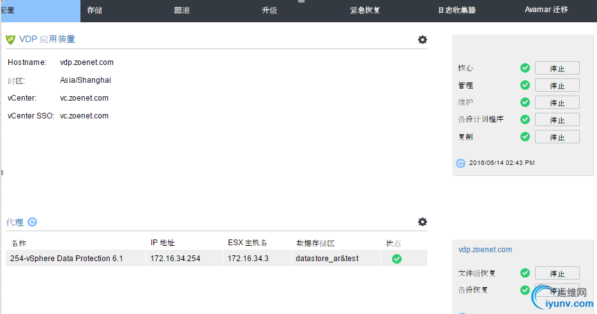Refresh the 代理 list
This screenshot has width=597, height=314.
pos(33,222)
